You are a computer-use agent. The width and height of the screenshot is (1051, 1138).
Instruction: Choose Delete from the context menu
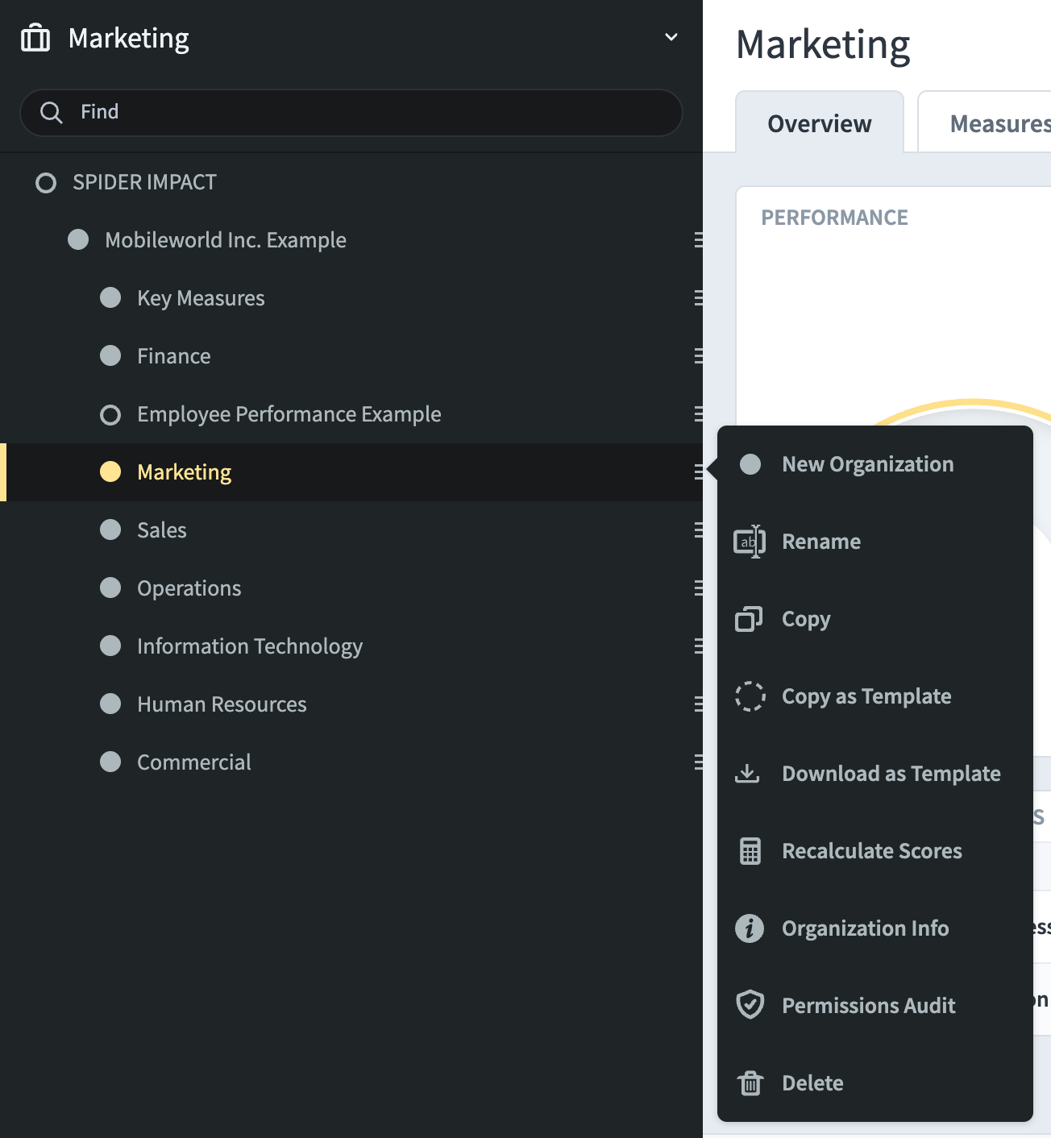[875, 1083]
